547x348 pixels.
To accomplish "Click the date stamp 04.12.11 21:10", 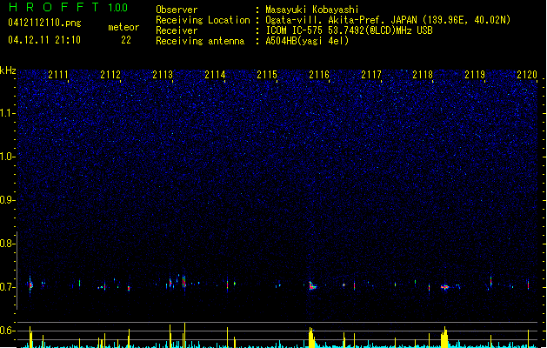I will coord(44,40).
